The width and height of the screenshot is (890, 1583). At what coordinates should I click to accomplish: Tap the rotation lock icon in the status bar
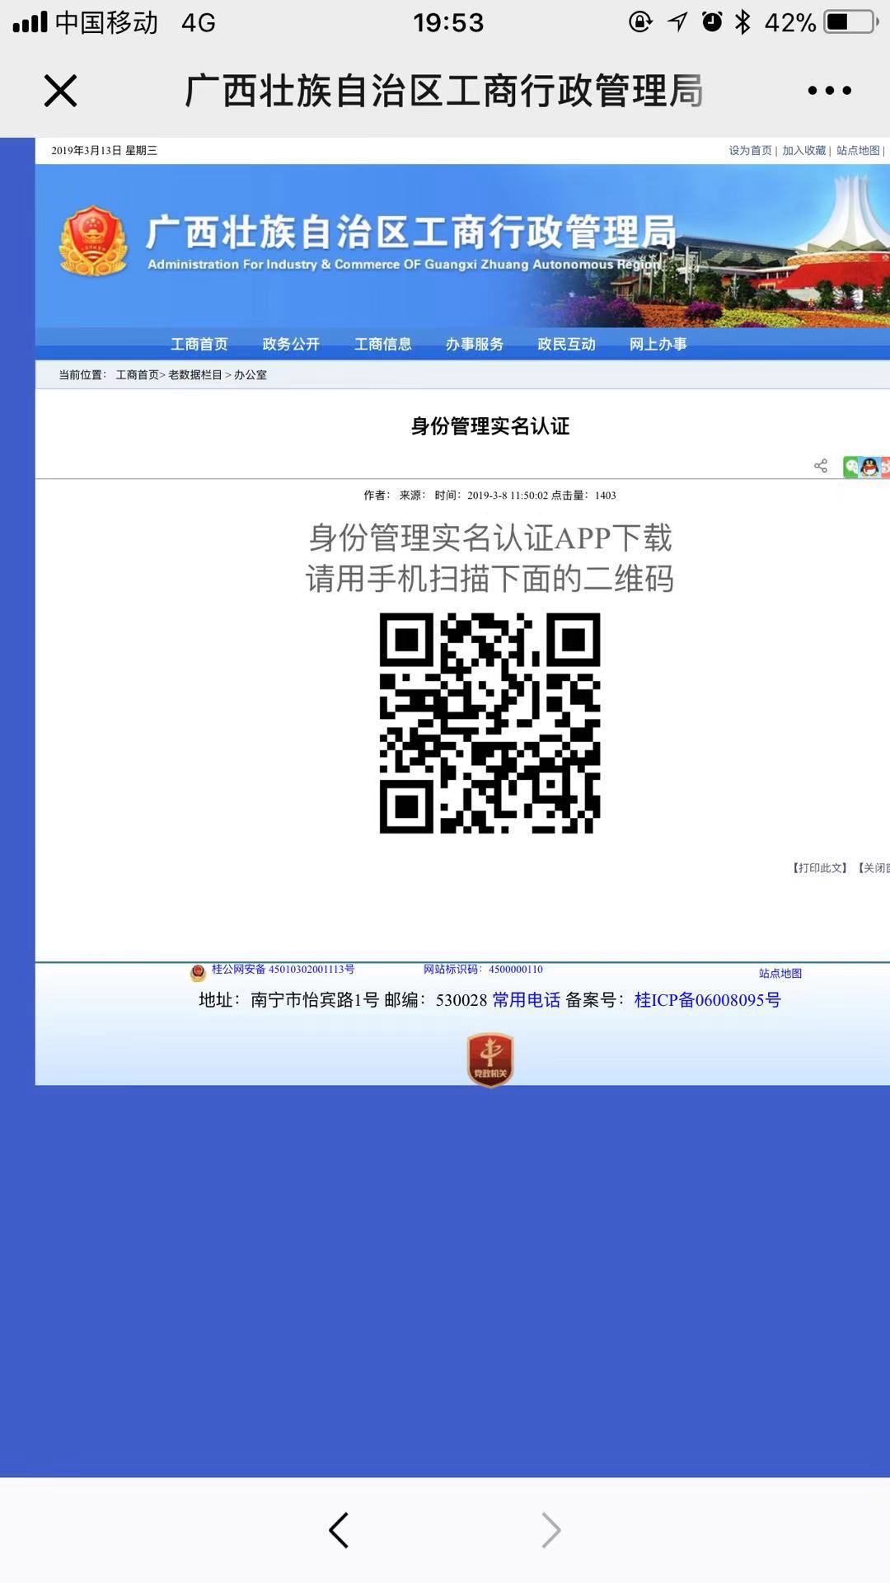640,21
